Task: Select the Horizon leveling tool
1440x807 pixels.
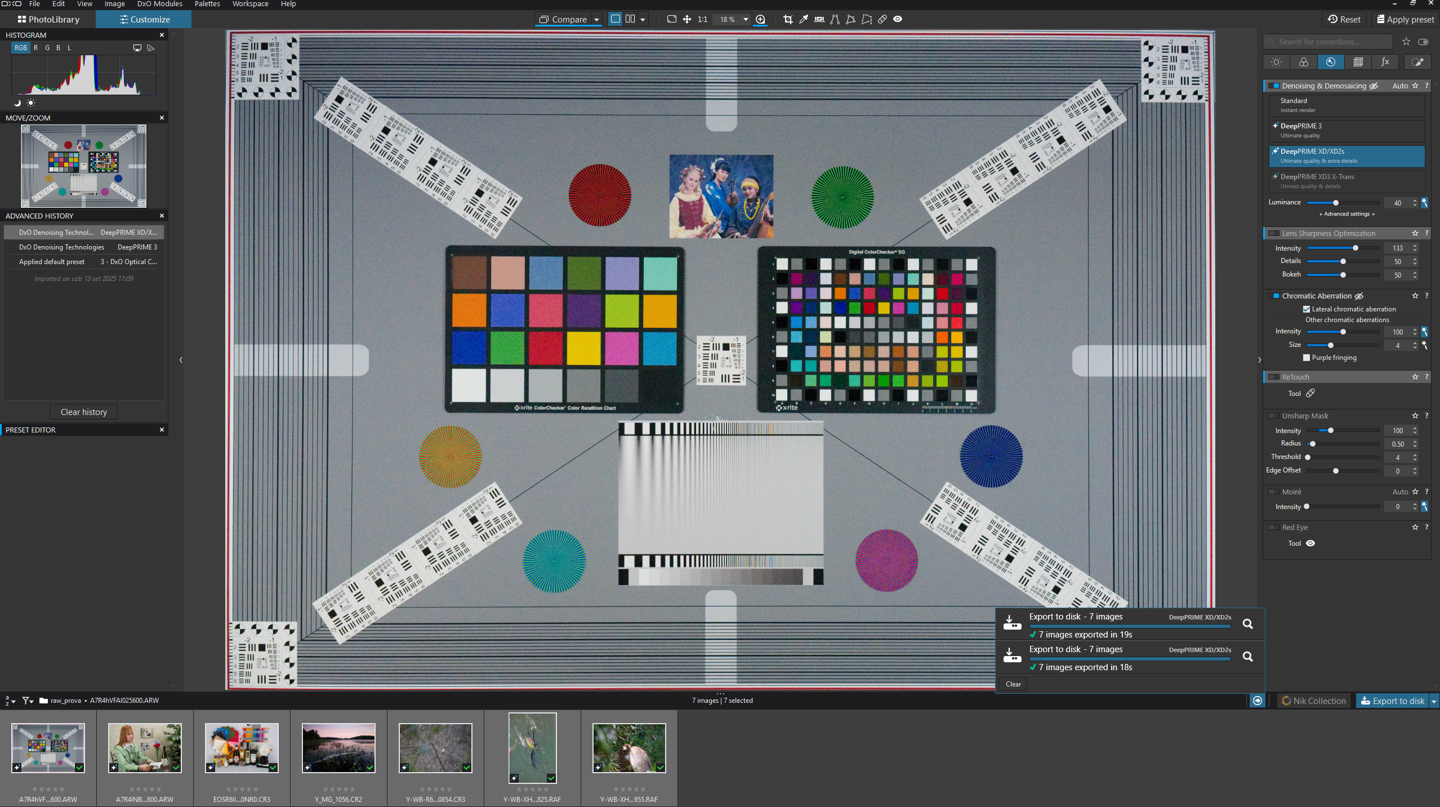Action: pos(819,19)
